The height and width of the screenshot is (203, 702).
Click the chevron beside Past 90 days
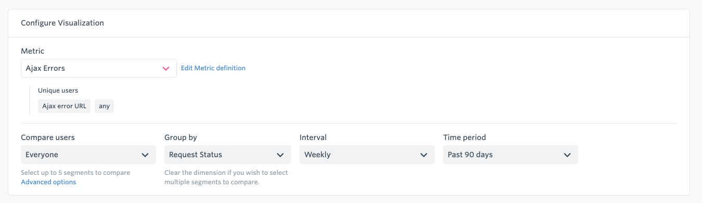[x=567, y=155]
